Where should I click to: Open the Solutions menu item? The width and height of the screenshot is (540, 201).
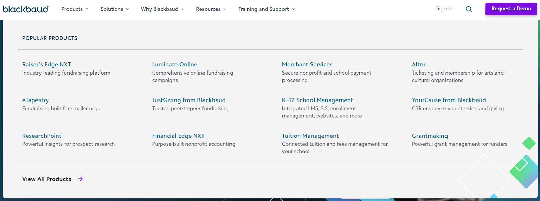112,9
